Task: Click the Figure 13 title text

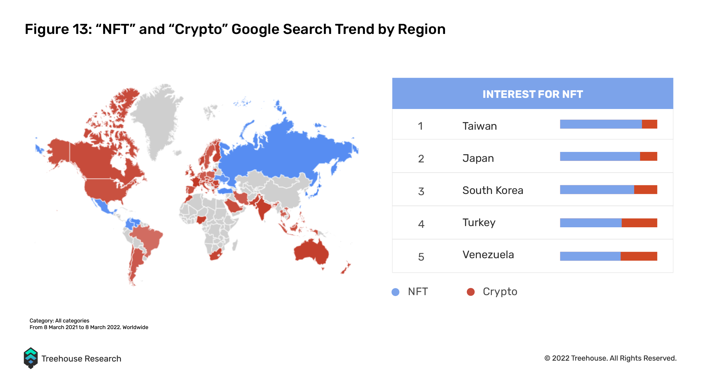Action: coord(235,29)
